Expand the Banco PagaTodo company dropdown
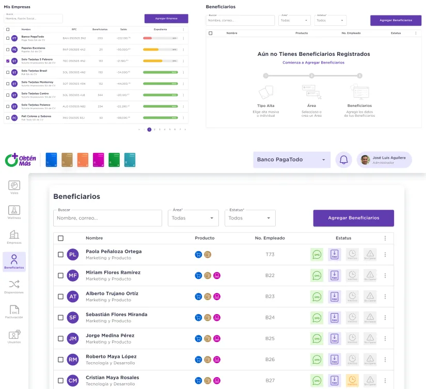This screenshot has height=389, width=426. [x=292, y=160]
